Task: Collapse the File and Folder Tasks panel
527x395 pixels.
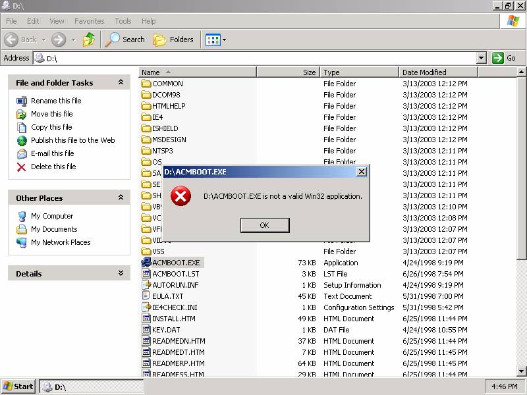Action: coord(121,82)
